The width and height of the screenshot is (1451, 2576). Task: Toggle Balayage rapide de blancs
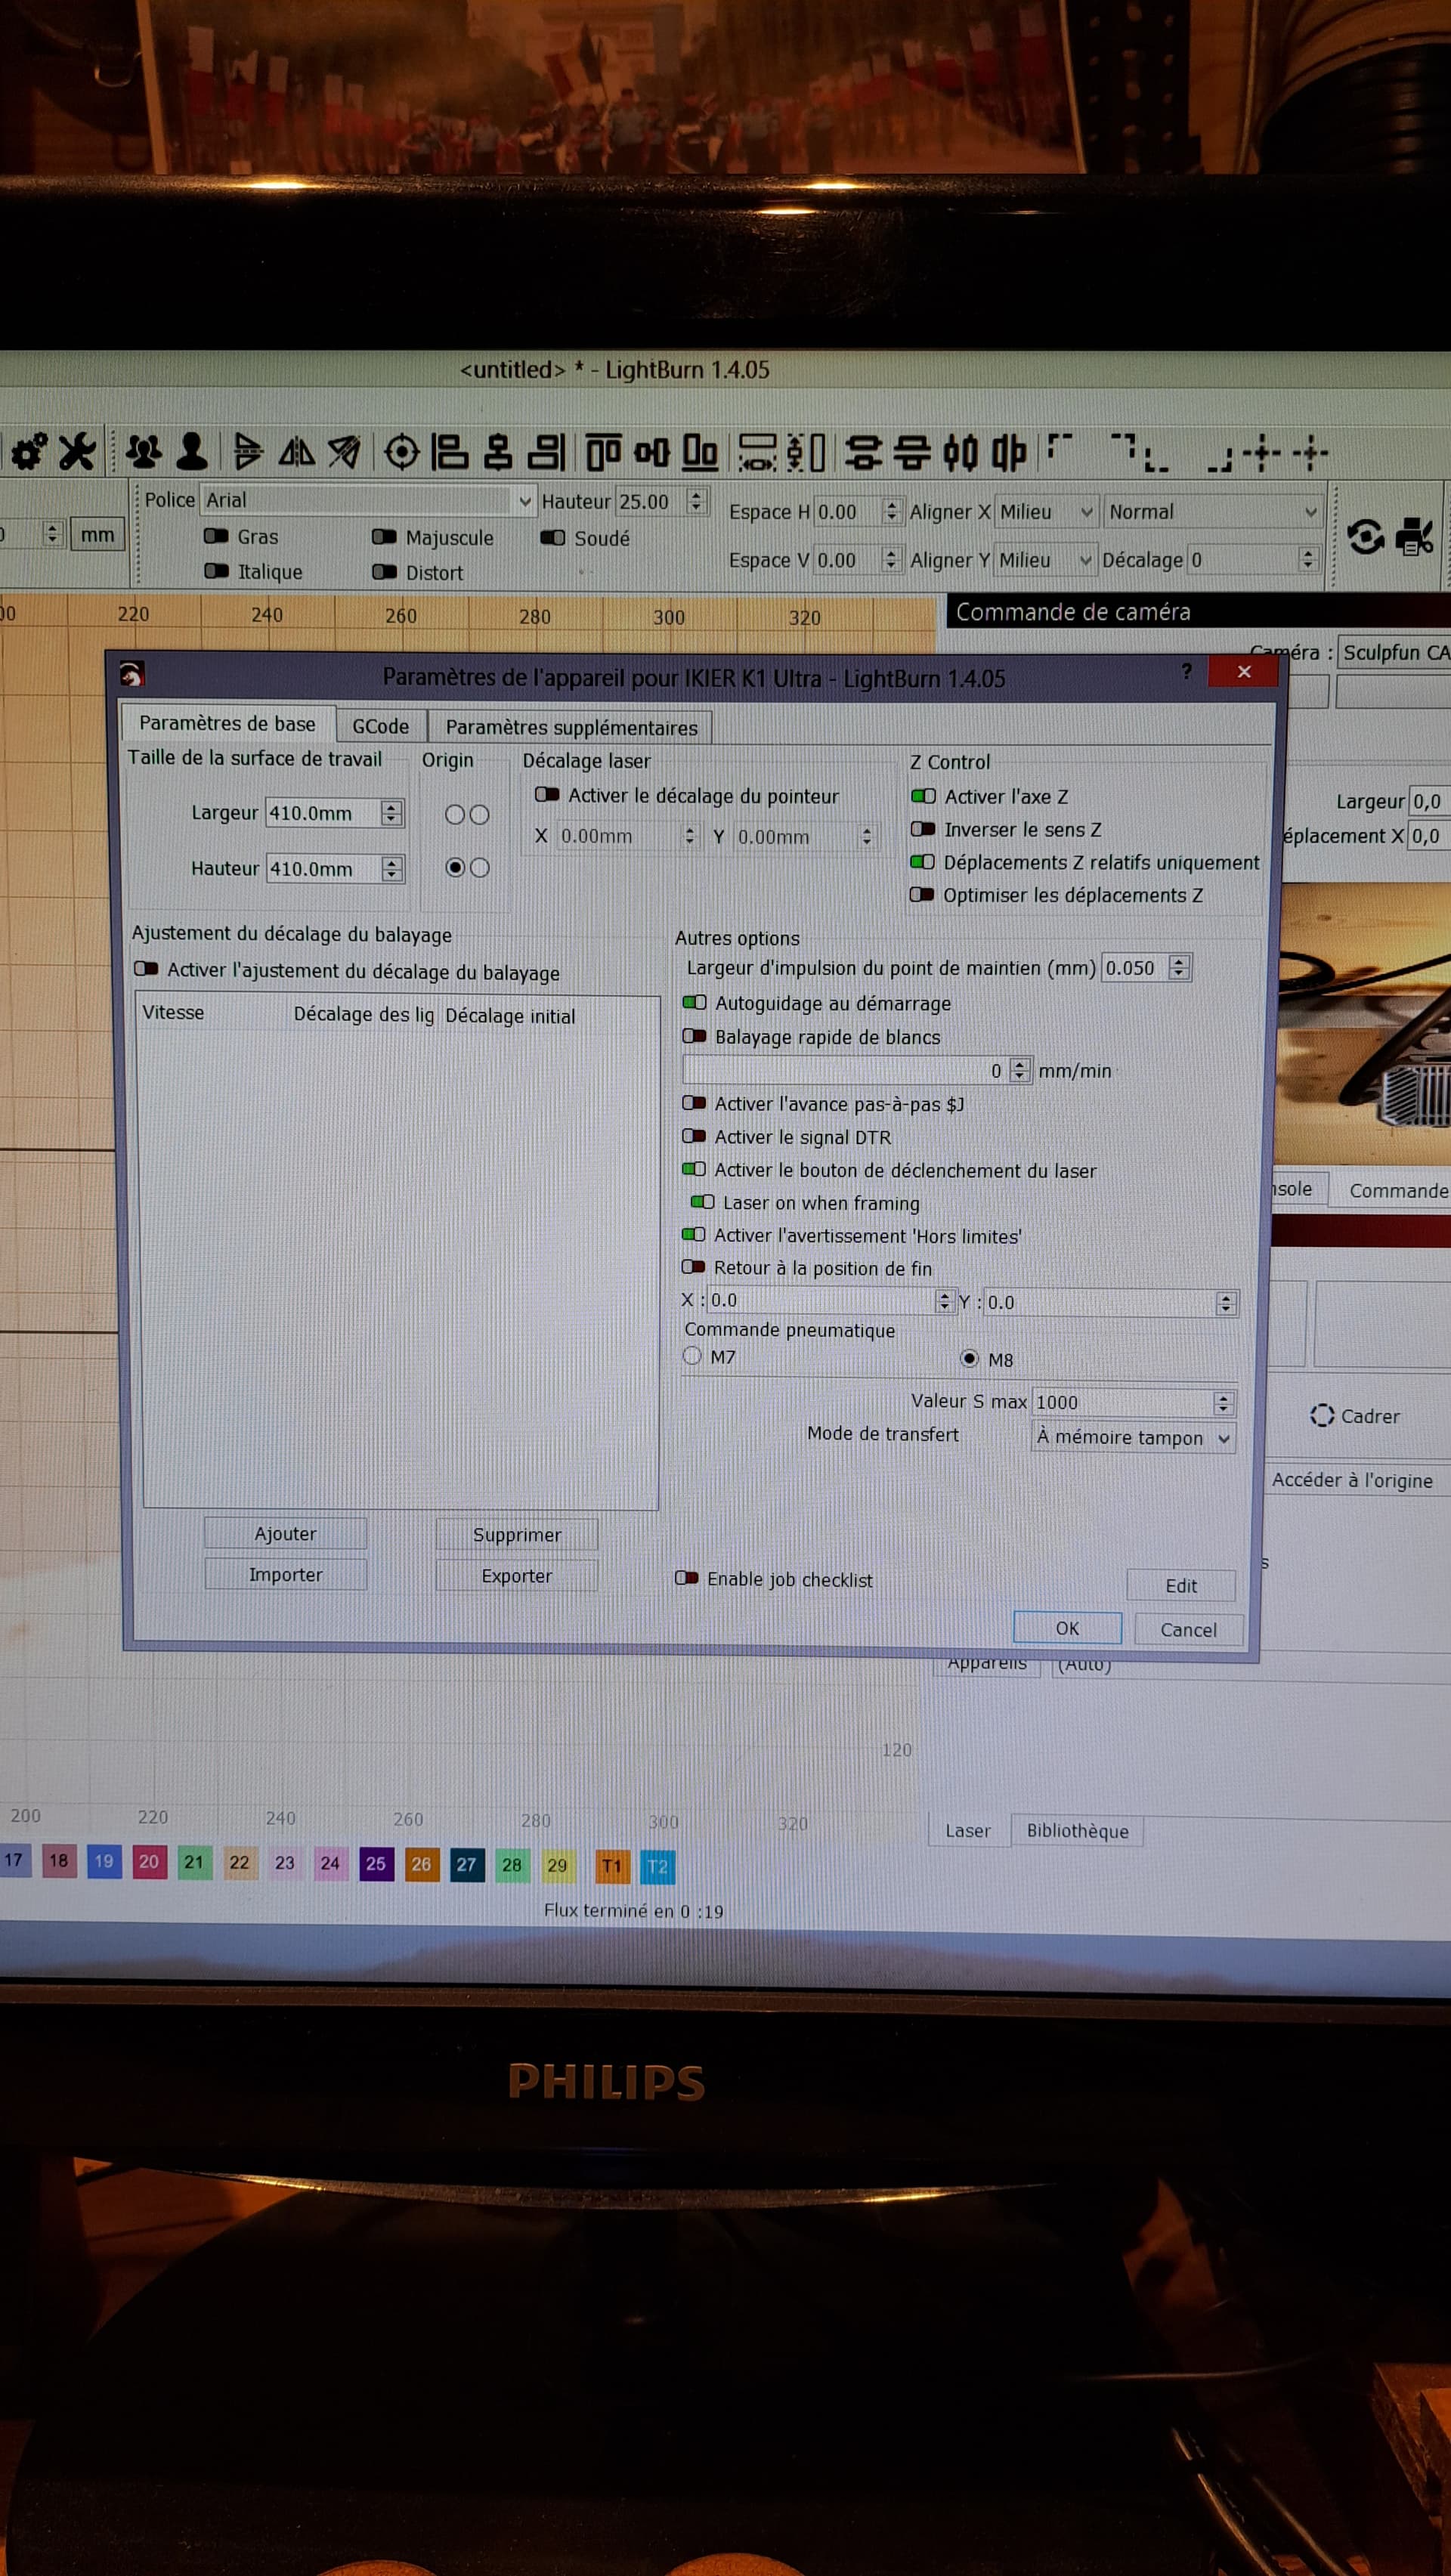tap(694, 1036)
